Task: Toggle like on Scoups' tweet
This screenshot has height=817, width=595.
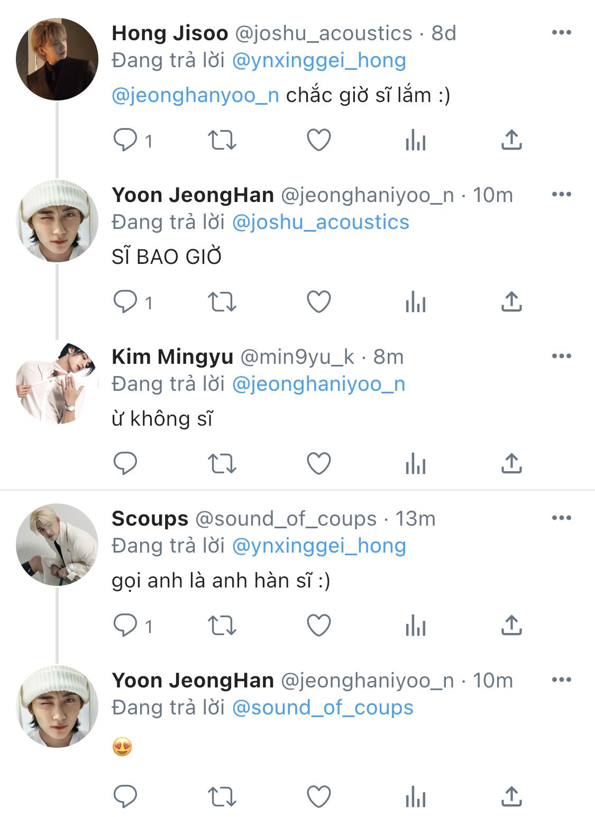Action: point(319,626)
